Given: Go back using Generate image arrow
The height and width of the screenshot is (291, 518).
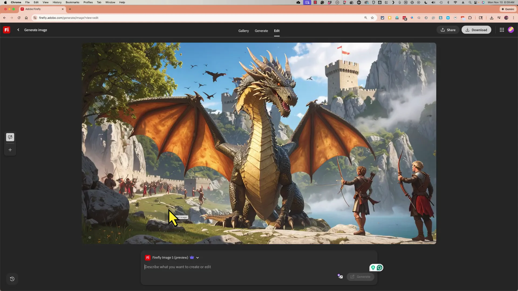Looking at the screenshot, I should click(x=18, y=30).
